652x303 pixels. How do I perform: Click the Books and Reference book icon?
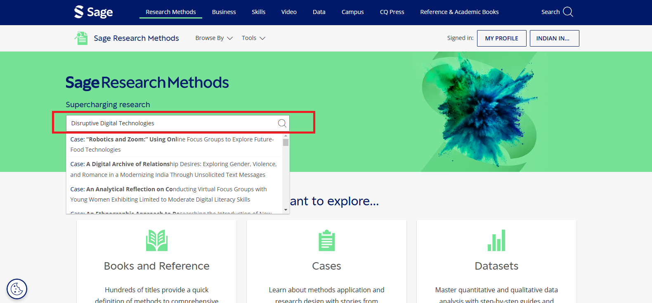156,240
